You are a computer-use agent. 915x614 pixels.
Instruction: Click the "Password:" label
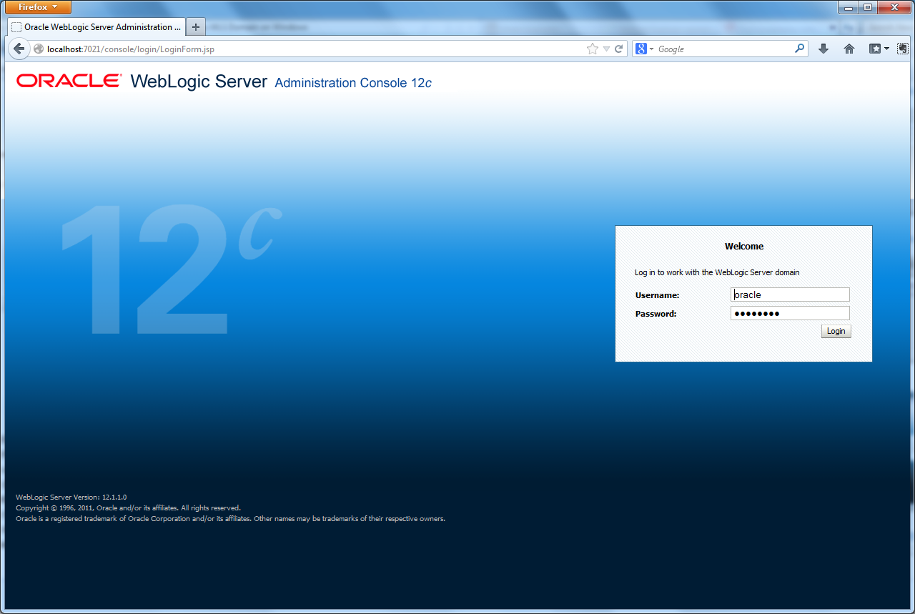(x=656, y=314)
